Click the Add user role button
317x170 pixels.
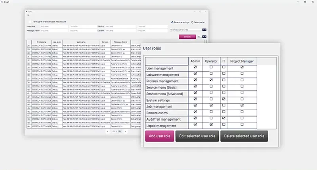pyautogui.click(x=159, y=136)
